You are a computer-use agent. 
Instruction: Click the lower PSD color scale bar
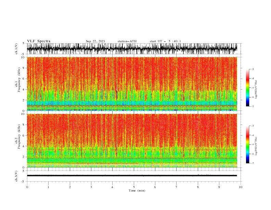[x=247, y=144]
